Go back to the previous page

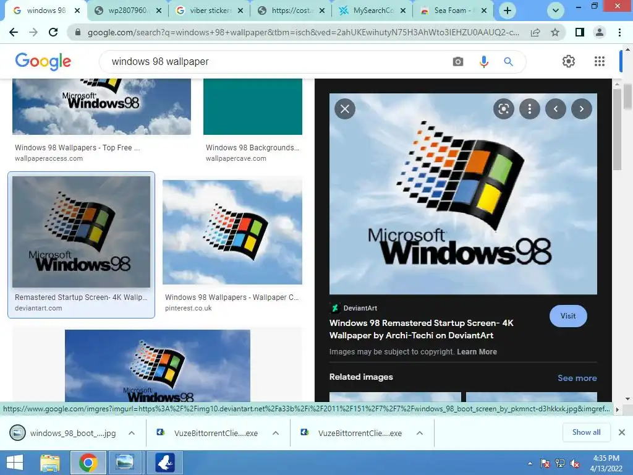14,32
